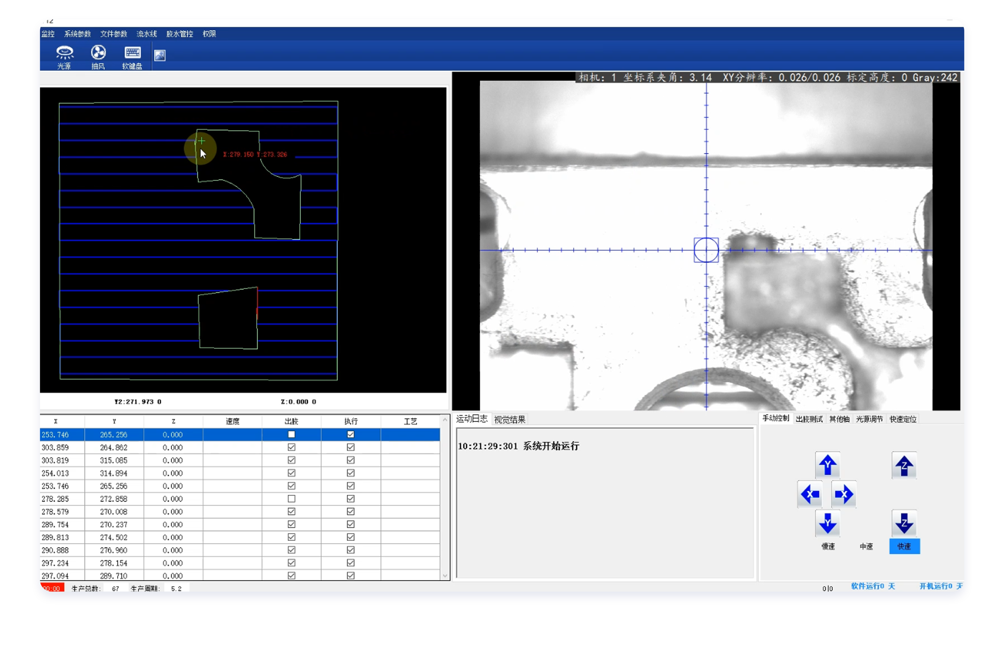Click the image icon in toolbar
1007x655 pixels.
coord(160,55)
